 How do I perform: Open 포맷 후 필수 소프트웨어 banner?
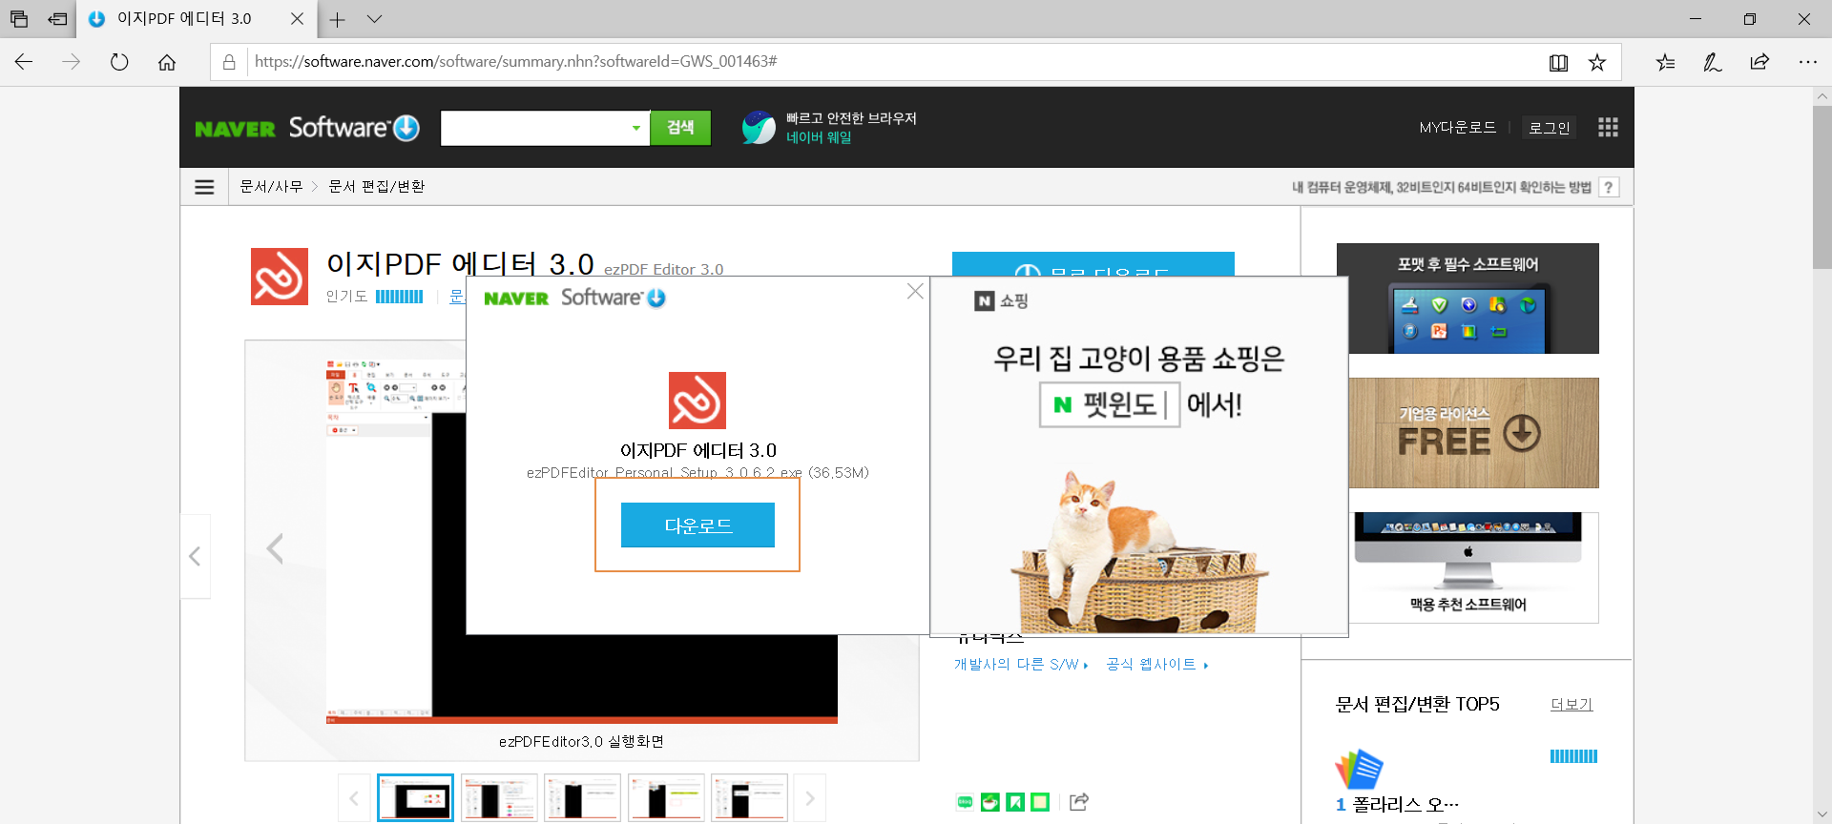coord(1468,299)
